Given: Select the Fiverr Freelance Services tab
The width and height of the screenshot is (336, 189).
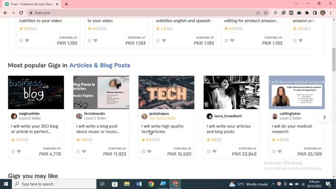Looking at the screenshot, I should point(31,4).
